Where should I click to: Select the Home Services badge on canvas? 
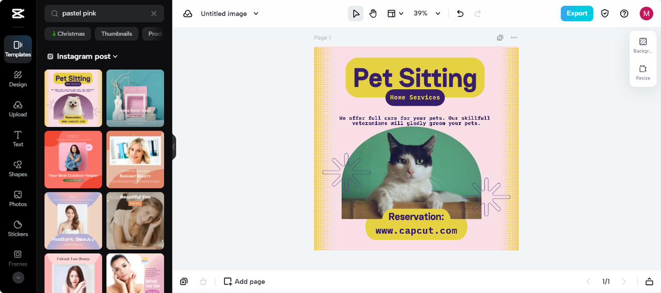[x=415, y=97]
